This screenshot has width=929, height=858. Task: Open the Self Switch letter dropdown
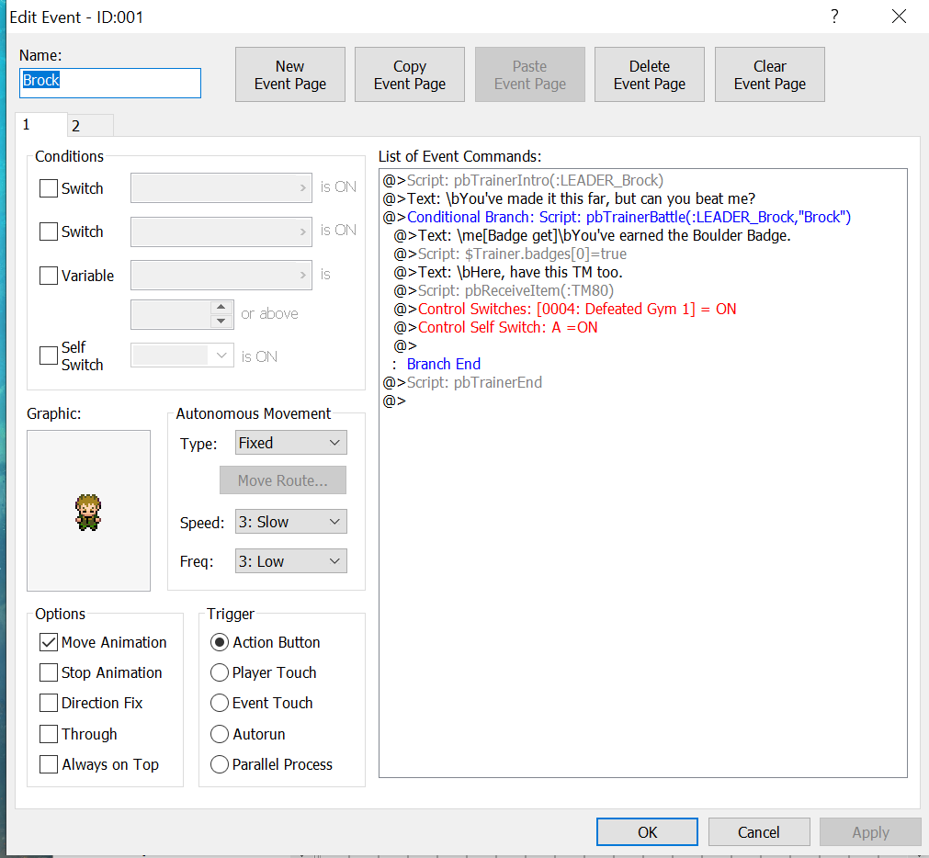[x=182, y=356]
